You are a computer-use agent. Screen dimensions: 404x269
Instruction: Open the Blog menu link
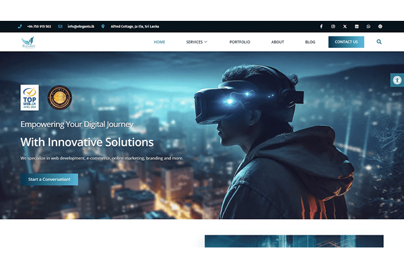pyautogui.click(x=310, y=42)
